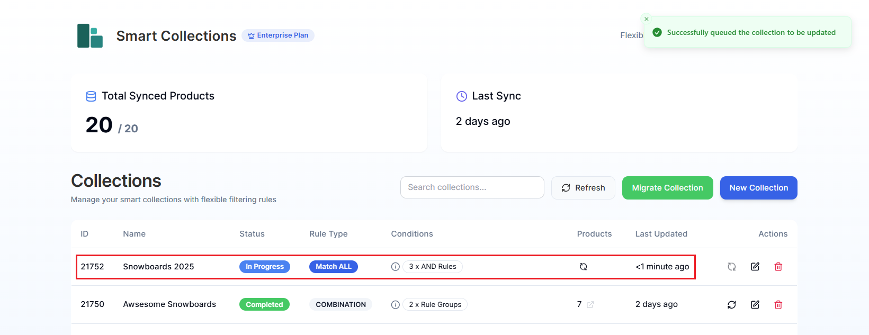Click the Refresh button
This screenshot has height=335, width=869.
[583, 188]
